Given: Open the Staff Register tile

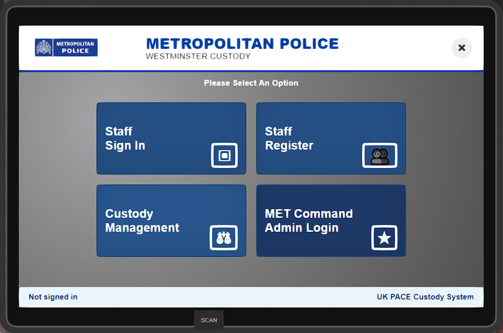Looking at the screenshot, I should 331,138.
